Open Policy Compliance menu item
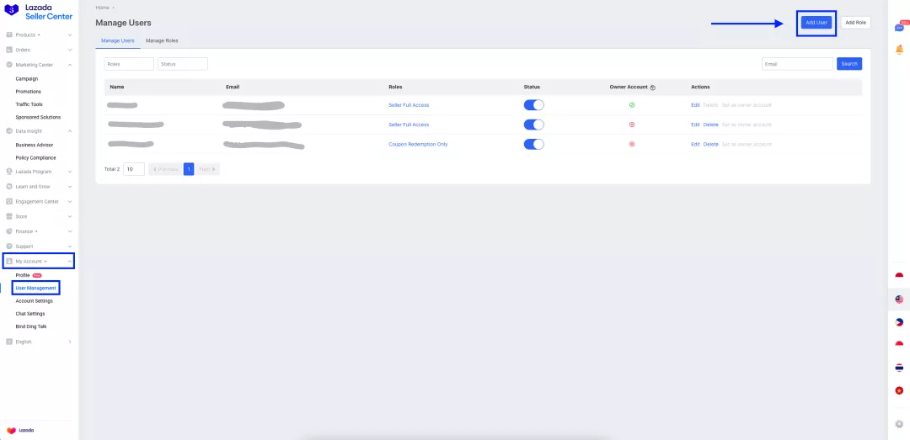 36,157
